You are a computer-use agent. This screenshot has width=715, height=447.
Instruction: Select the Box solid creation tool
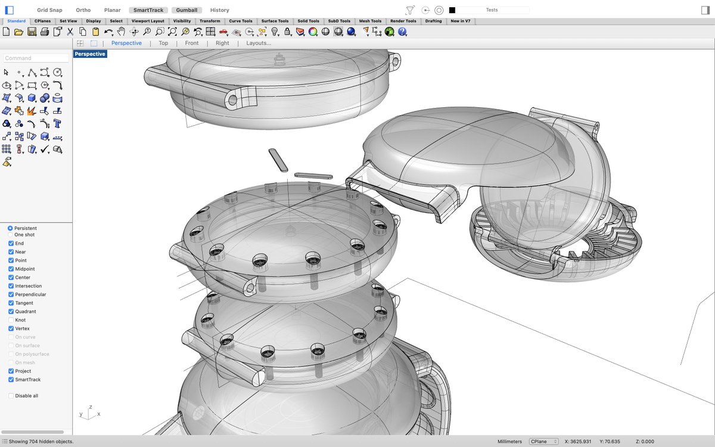[x=32, y=98]
